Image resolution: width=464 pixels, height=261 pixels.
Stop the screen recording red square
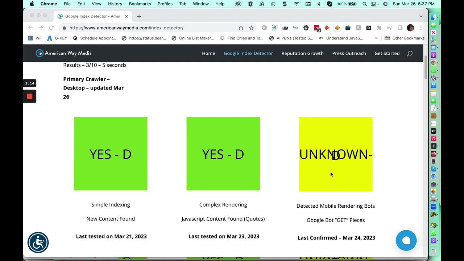(30, 96)
